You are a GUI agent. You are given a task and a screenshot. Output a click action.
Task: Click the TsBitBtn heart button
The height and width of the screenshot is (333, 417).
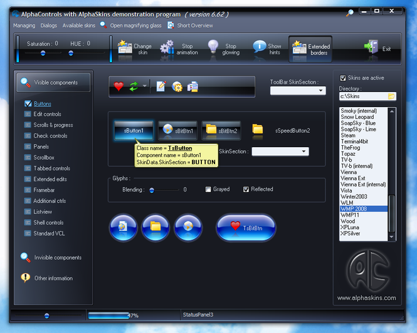coord(246,228)
